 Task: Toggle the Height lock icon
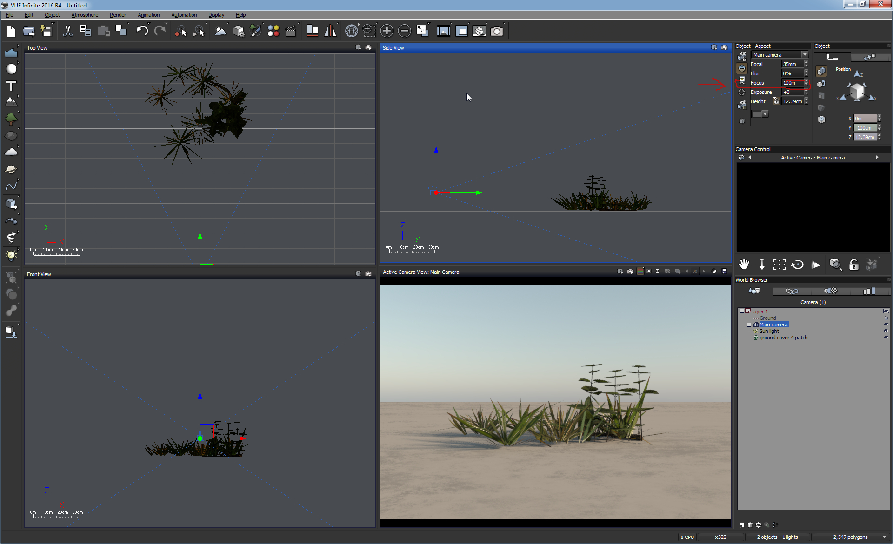pyautogui.click(x=776, y=101)
